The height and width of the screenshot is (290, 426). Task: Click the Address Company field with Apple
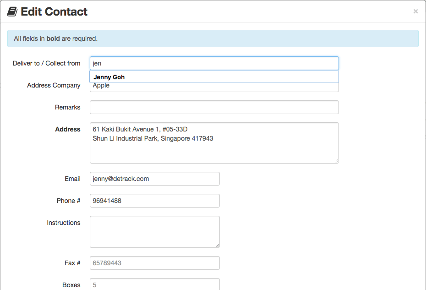(x=214, y=87)
